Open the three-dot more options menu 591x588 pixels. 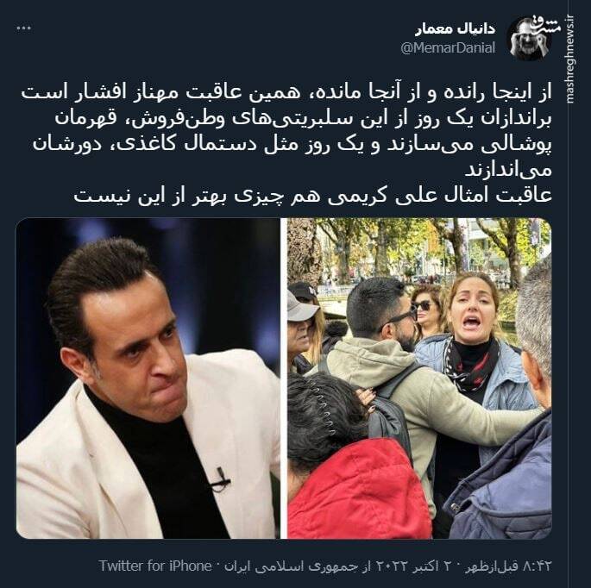23,28
